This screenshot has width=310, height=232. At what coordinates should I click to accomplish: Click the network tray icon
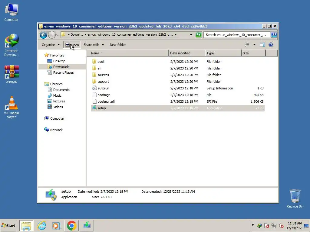pyautogui.click(x=274, y=226)
